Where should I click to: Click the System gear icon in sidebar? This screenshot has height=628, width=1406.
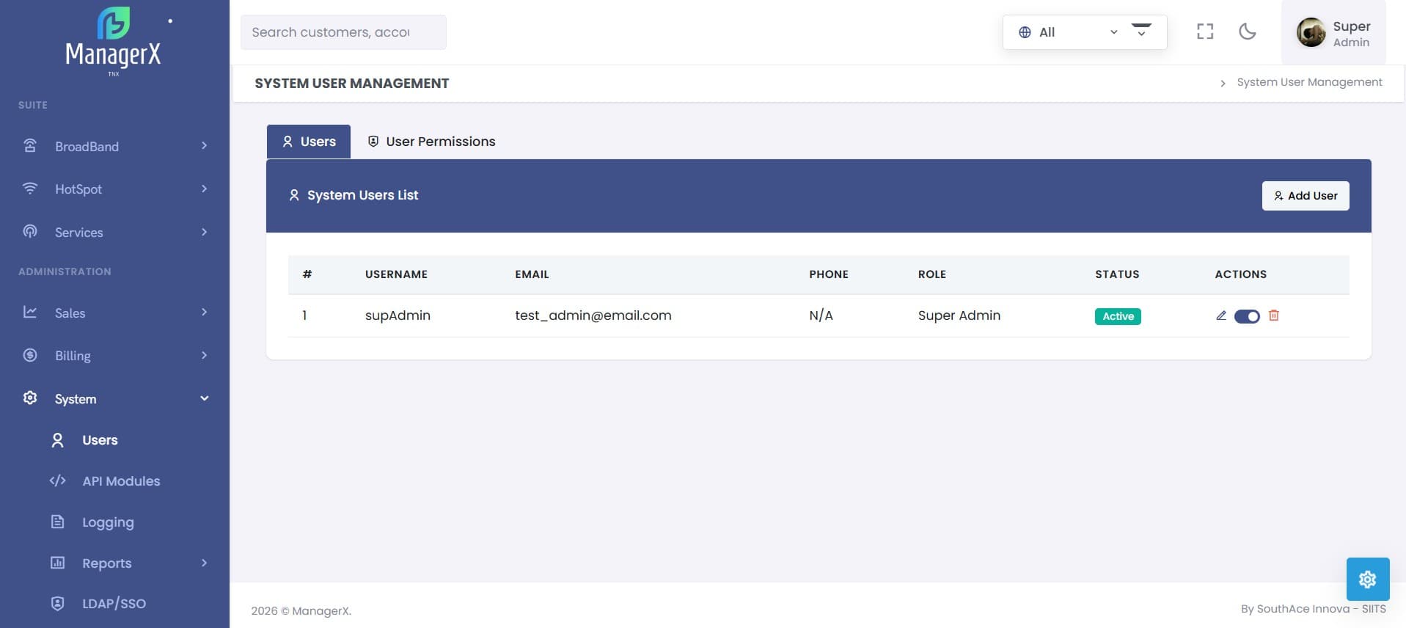[x=30, y=398]
